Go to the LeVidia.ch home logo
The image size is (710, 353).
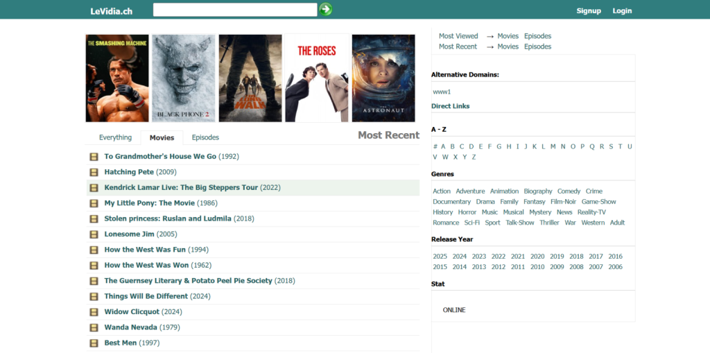point(112,11)
